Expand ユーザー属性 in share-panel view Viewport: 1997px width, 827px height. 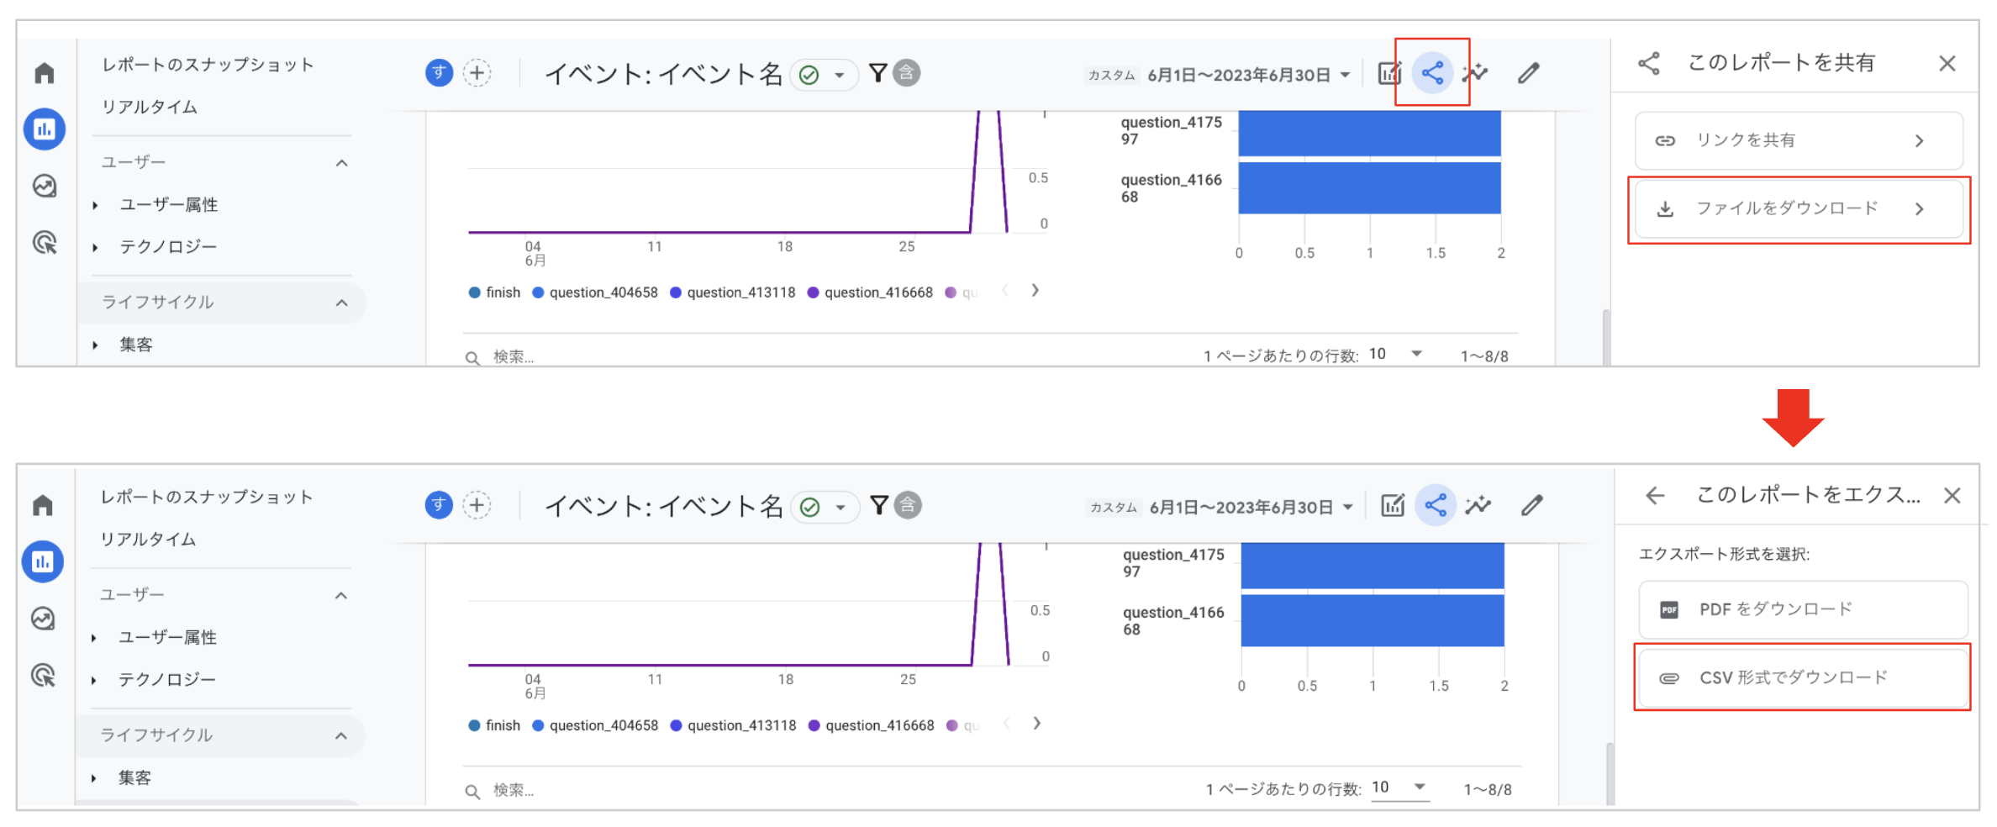95,205
